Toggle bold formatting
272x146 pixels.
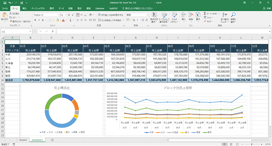coord(35,20)
